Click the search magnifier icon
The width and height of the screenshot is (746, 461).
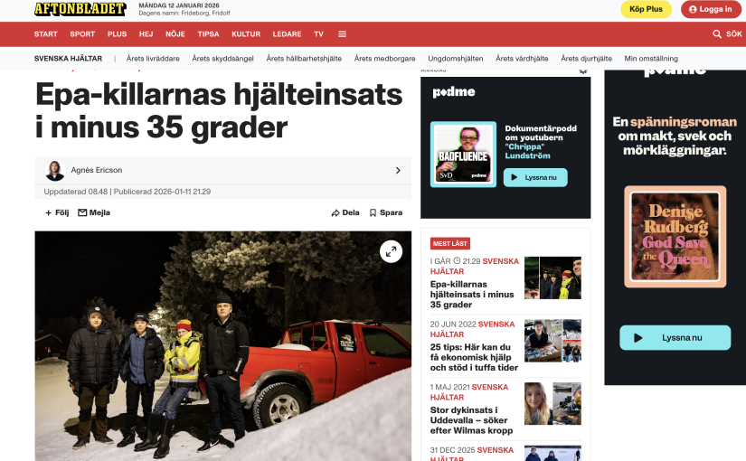tap(717, 34)
